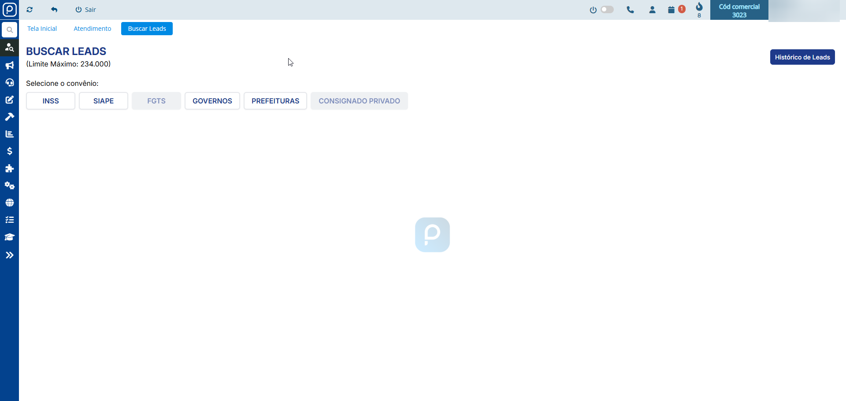Open the headset support icon in sidebar

pos(9,83)
